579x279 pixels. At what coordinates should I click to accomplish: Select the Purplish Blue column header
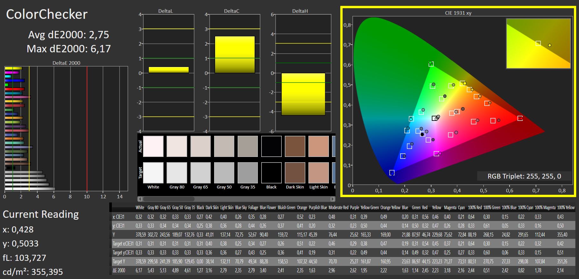click(x=318, y=208)
